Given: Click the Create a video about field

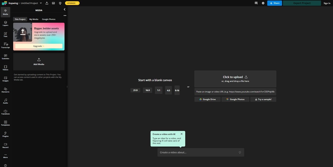Looking at the screenshot, I should 201,152.
